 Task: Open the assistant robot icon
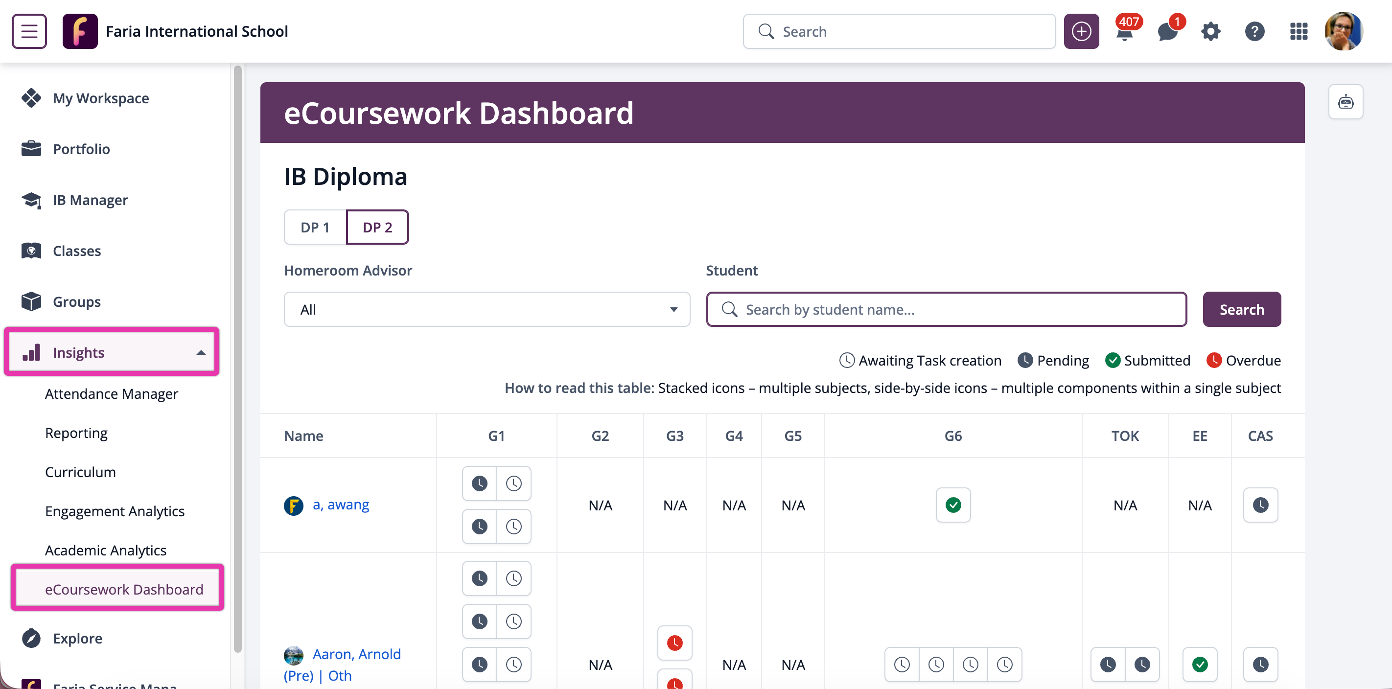click(1346, 102)
